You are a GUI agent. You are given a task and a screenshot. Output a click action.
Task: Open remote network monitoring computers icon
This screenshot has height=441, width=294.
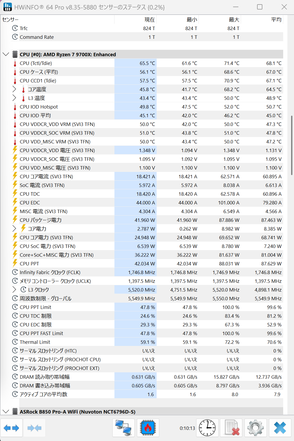123,428
